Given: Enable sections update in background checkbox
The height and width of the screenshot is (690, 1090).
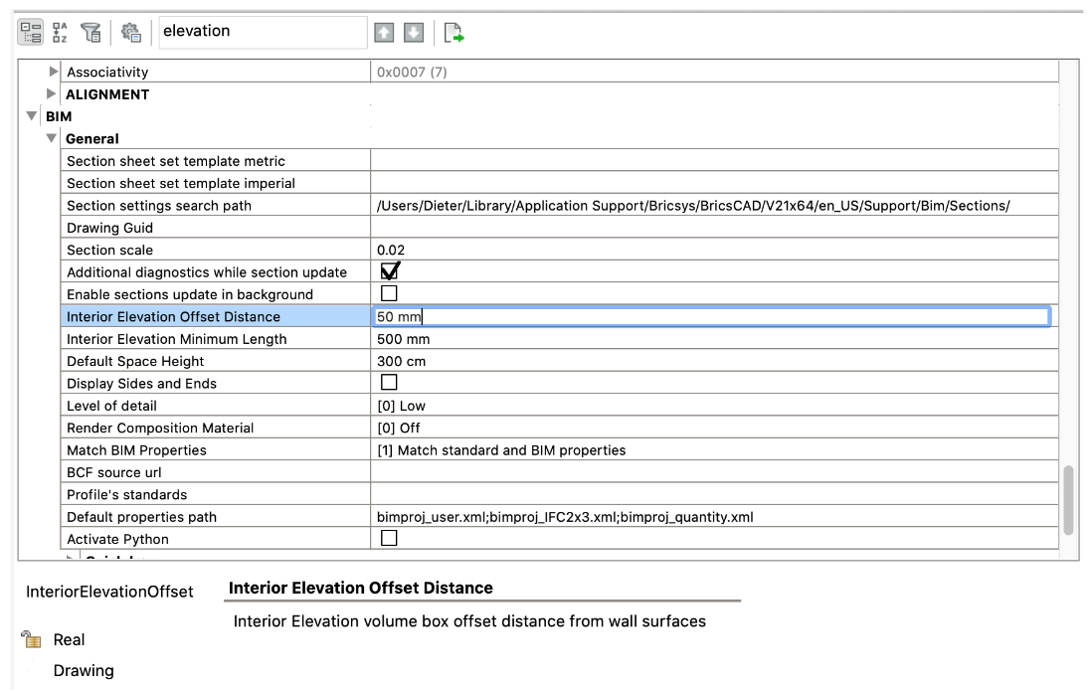Looking at the screenshot, I should [x=389, y=293].
